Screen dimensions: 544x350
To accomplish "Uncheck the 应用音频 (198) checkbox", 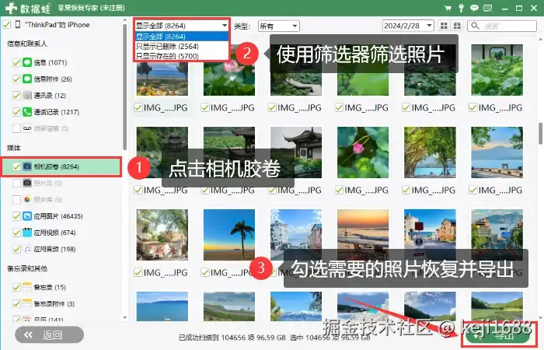I will 16,249.
